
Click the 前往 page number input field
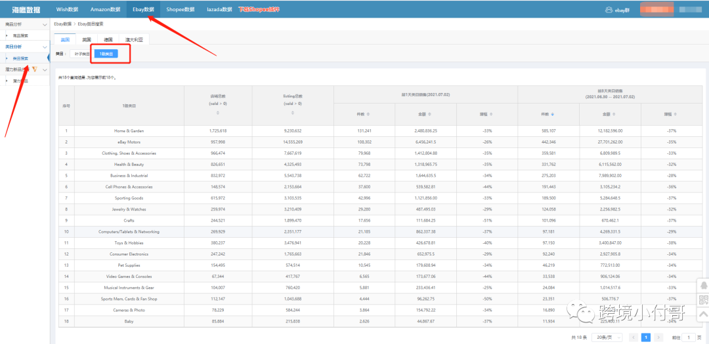687,337
